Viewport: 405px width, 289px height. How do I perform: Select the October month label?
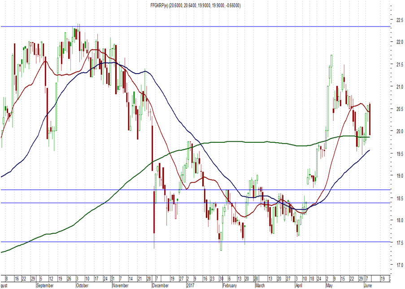(x=82, y=286)
